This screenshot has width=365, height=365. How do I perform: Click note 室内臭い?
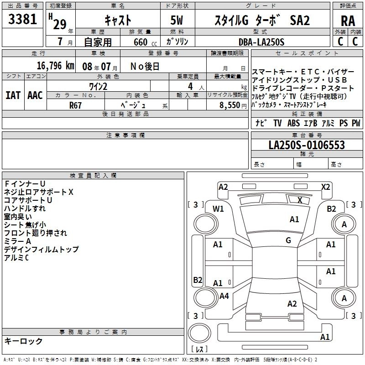[x=18, y=216]
